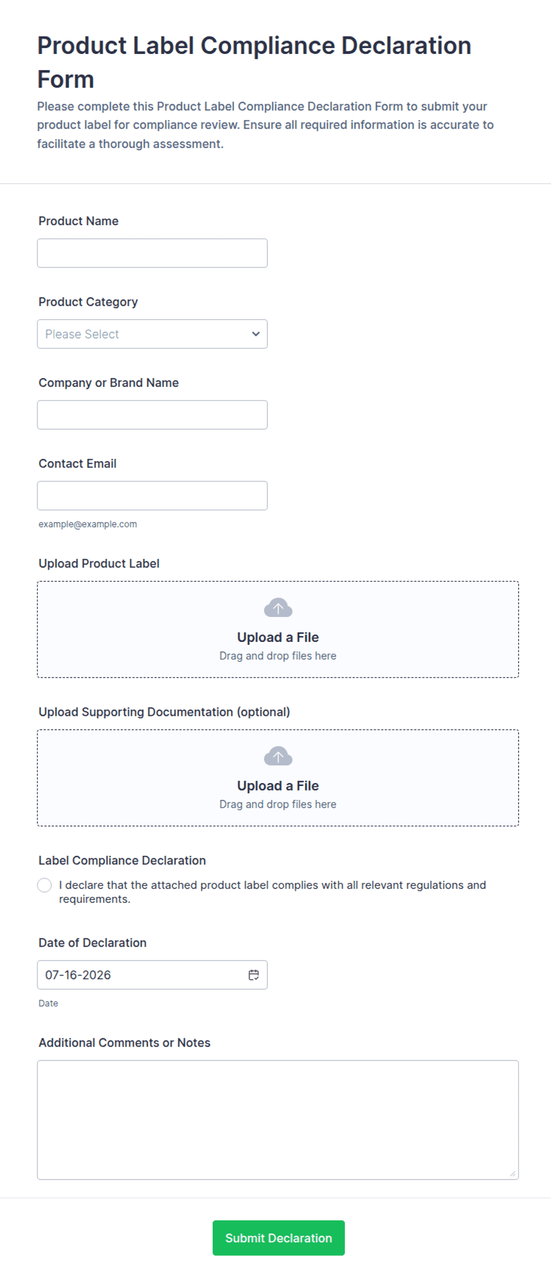Grab the resize handle of the comments textarea

point(512,1174)
